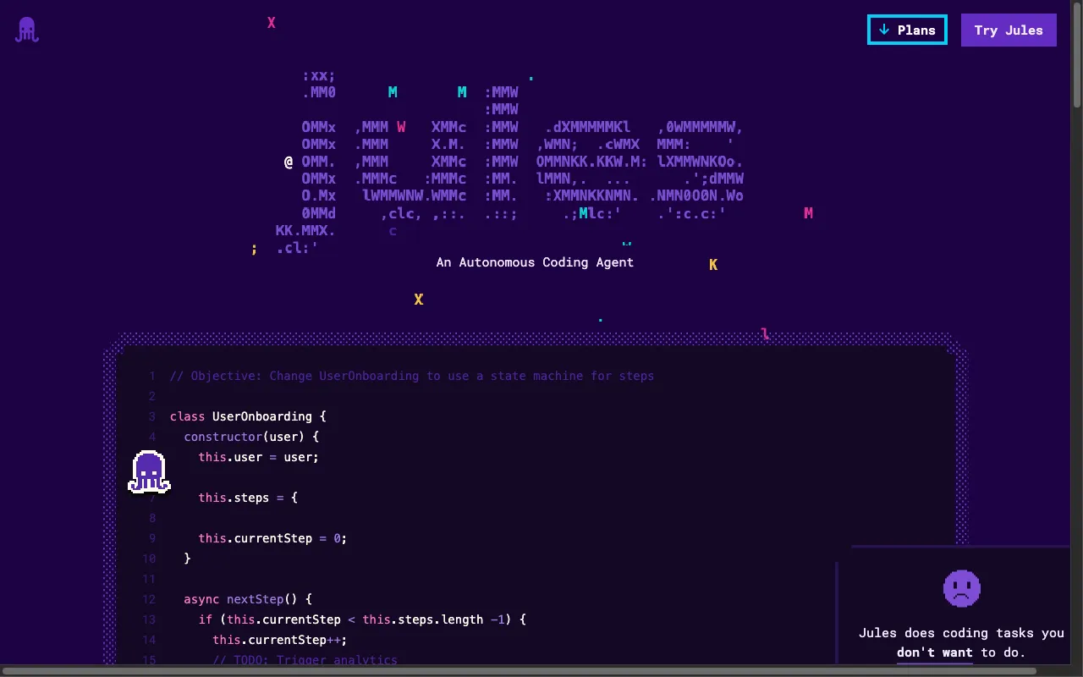Open the Plans button
This screenshot has width=1083, height=677.
[907, 30]
